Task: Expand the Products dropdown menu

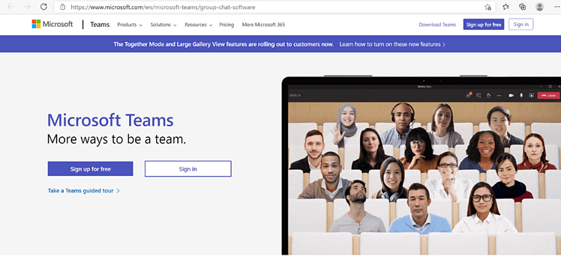Action: (x=130, y=25)
